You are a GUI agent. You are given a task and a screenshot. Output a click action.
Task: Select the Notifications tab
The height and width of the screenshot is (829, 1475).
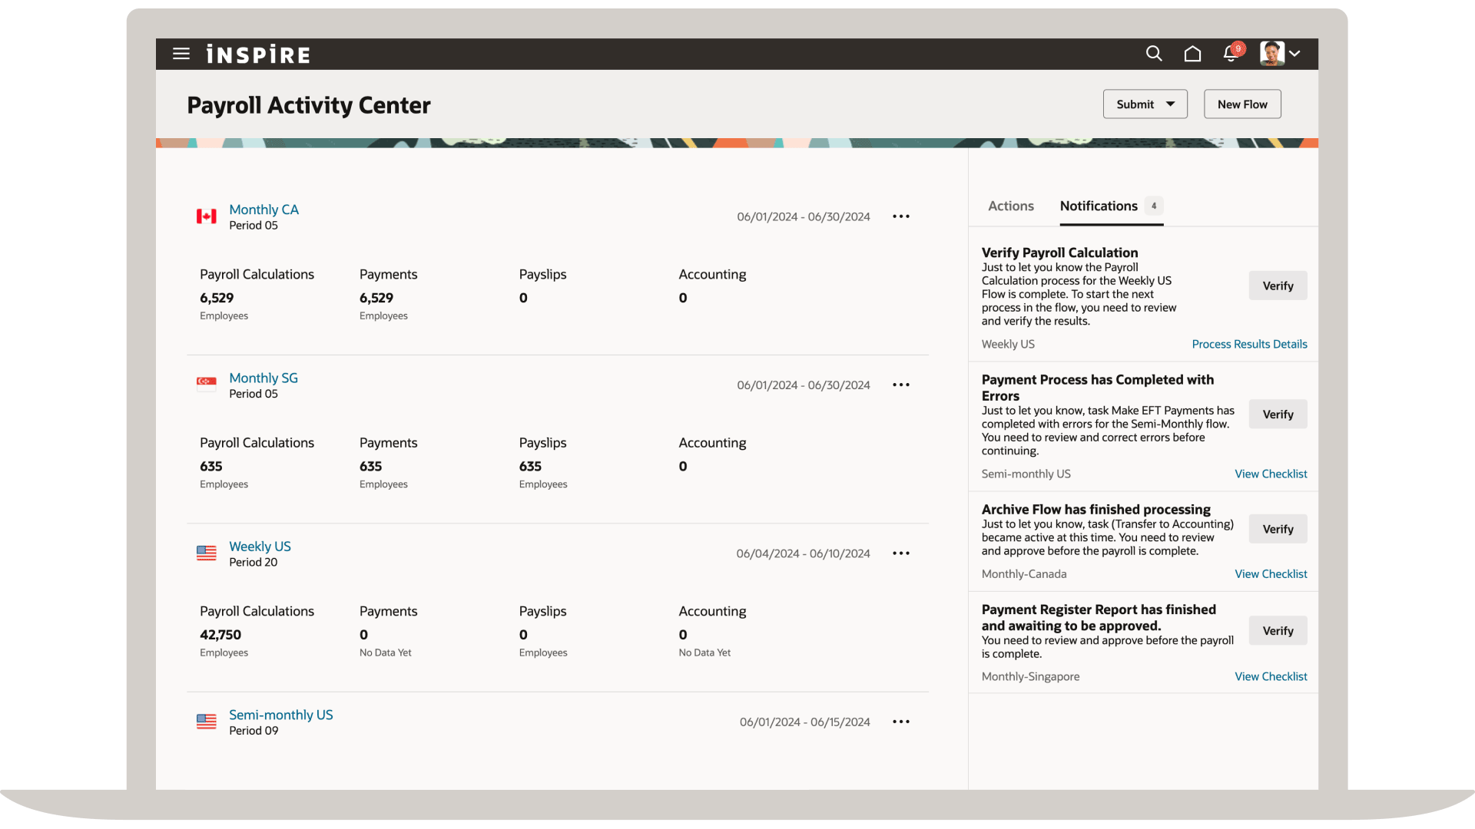1098,206
